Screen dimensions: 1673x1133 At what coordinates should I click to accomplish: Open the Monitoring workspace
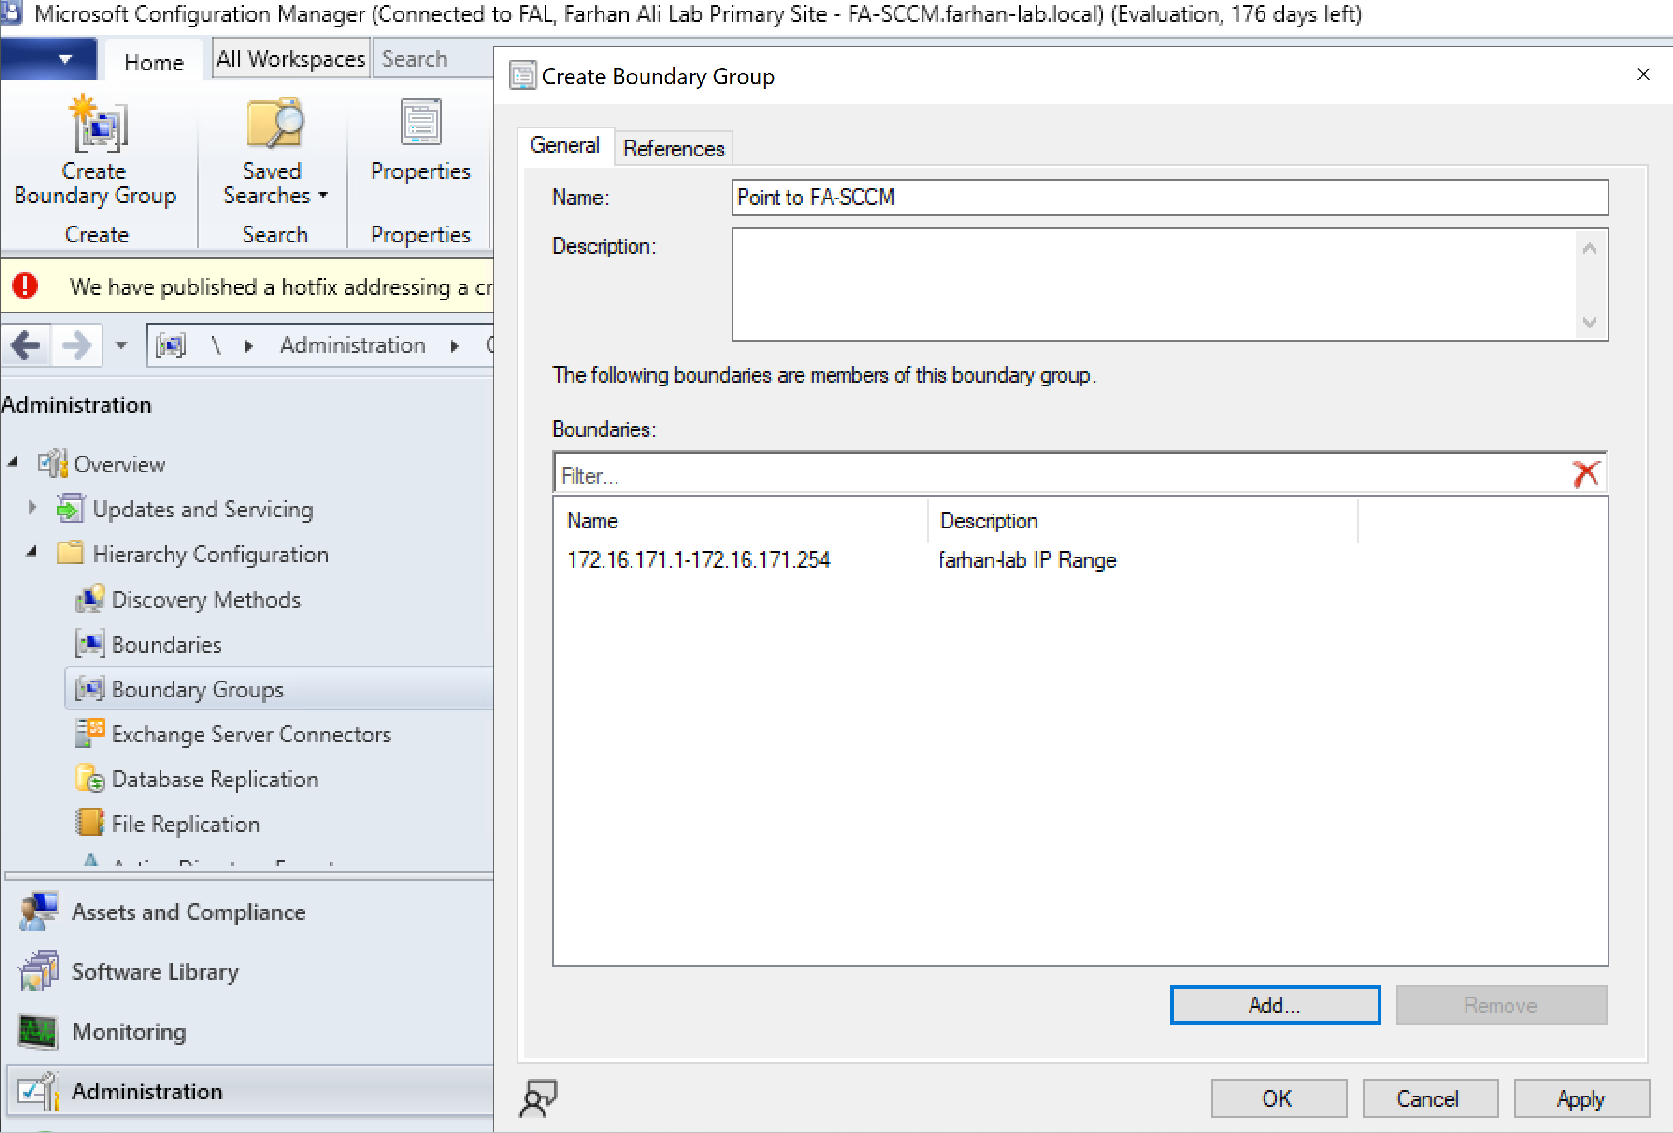pyautogui.click(x=128, y=1031)
